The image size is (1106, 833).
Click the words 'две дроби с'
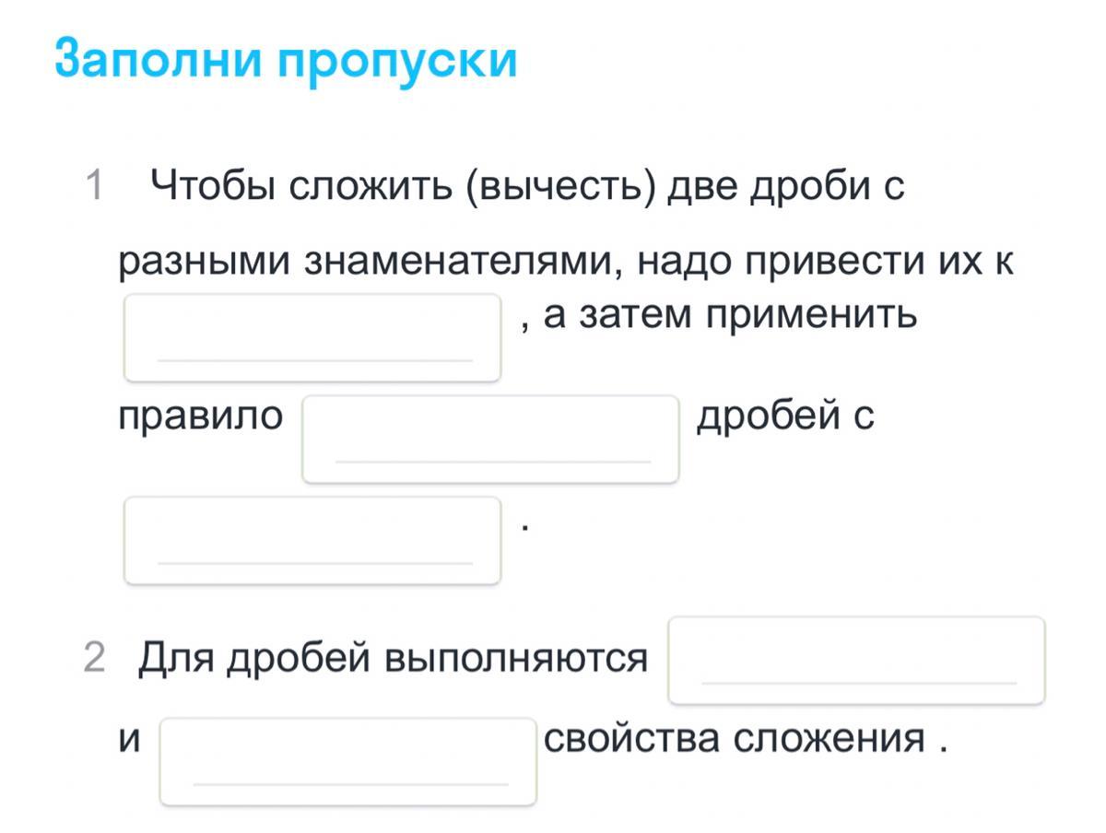[786, 187]
